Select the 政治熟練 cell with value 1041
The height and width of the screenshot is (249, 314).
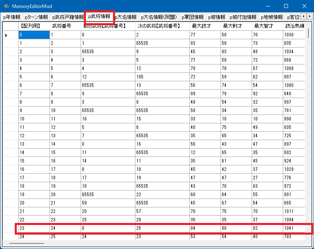[294, 229]
